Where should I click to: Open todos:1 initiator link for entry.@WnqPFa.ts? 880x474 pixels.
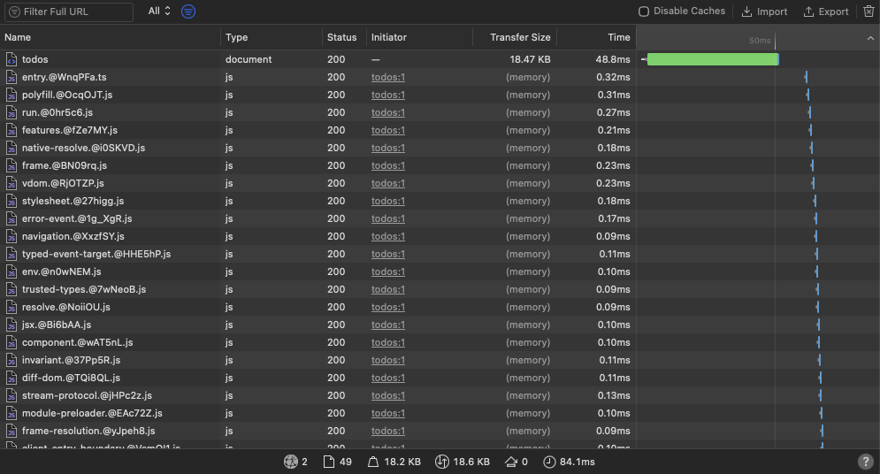coord(387,78)
